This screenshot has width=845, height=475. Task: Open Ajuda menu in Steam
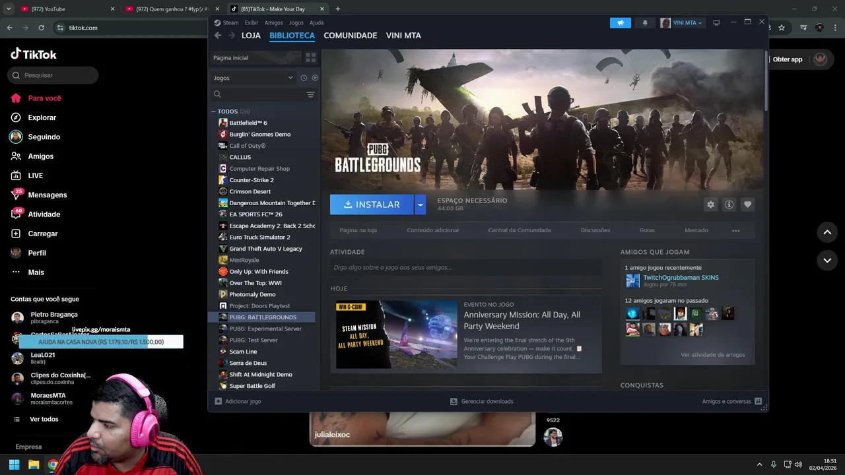317,22
